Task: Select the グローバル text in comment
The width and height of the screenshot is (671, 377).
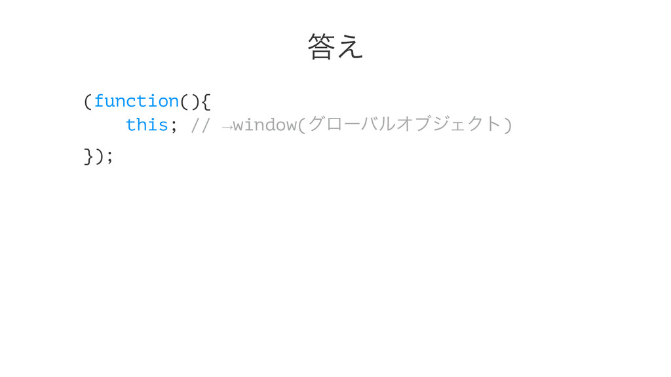Action: (351, 124)
